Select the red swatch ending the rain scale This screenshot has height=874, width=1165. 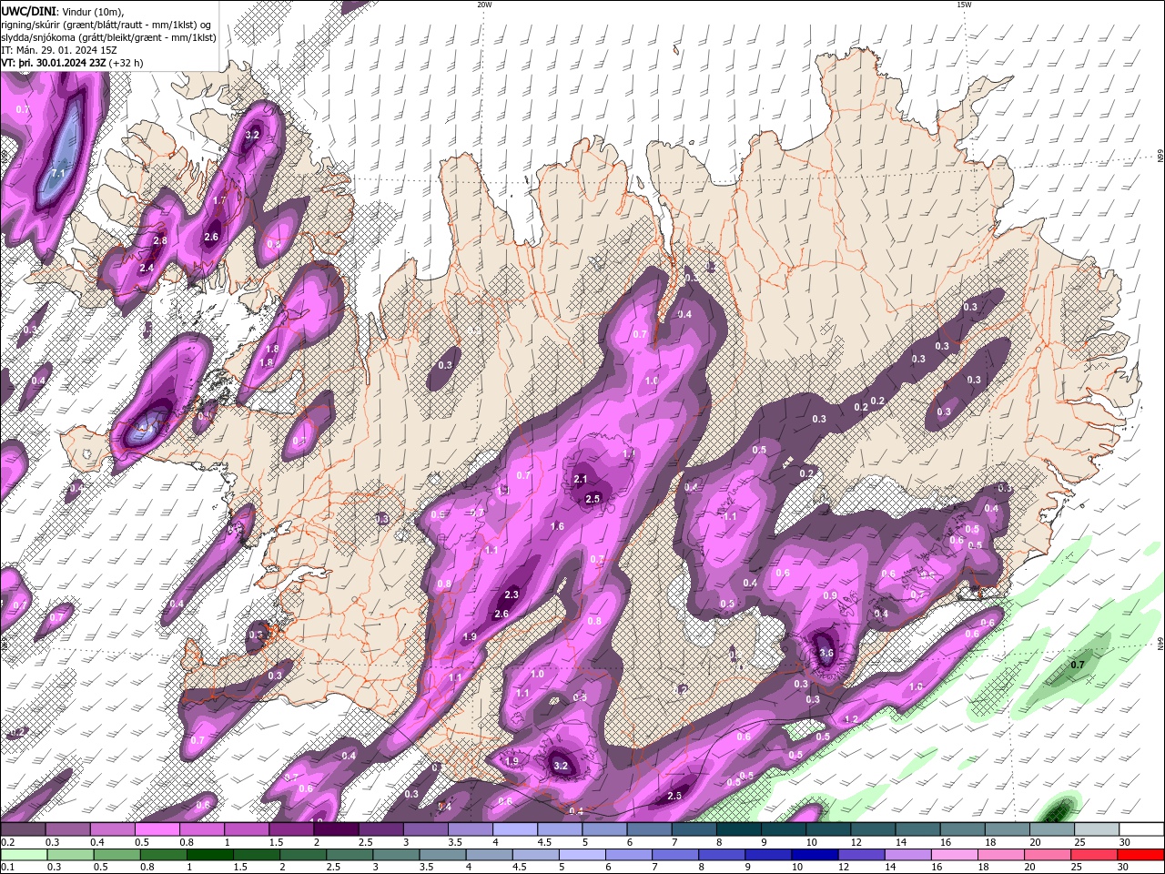(x=1141, y=854)
